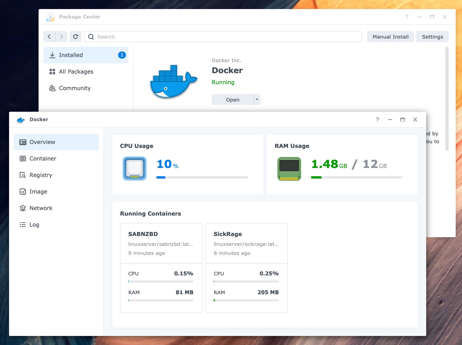Click the CPU chip icon
Viewport: 462px width, 345px height.
click(135, 168)
